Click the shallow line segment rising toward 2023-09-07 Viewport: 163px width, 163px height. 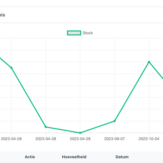pyautogui.click(x=97, y=127)
